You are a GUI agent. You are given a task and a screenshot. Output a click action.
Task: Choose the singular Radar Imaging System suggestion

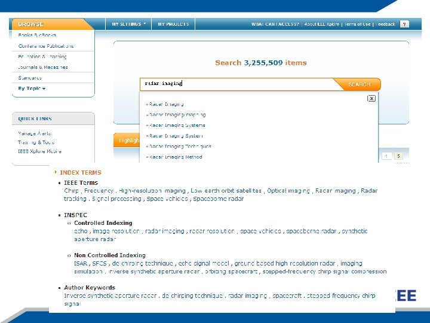[176, 136]
